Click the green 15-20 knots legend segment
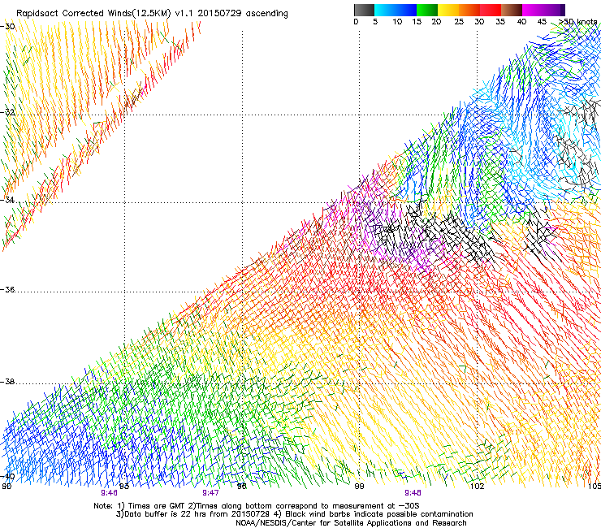601x528 pixels. (427, 10)
